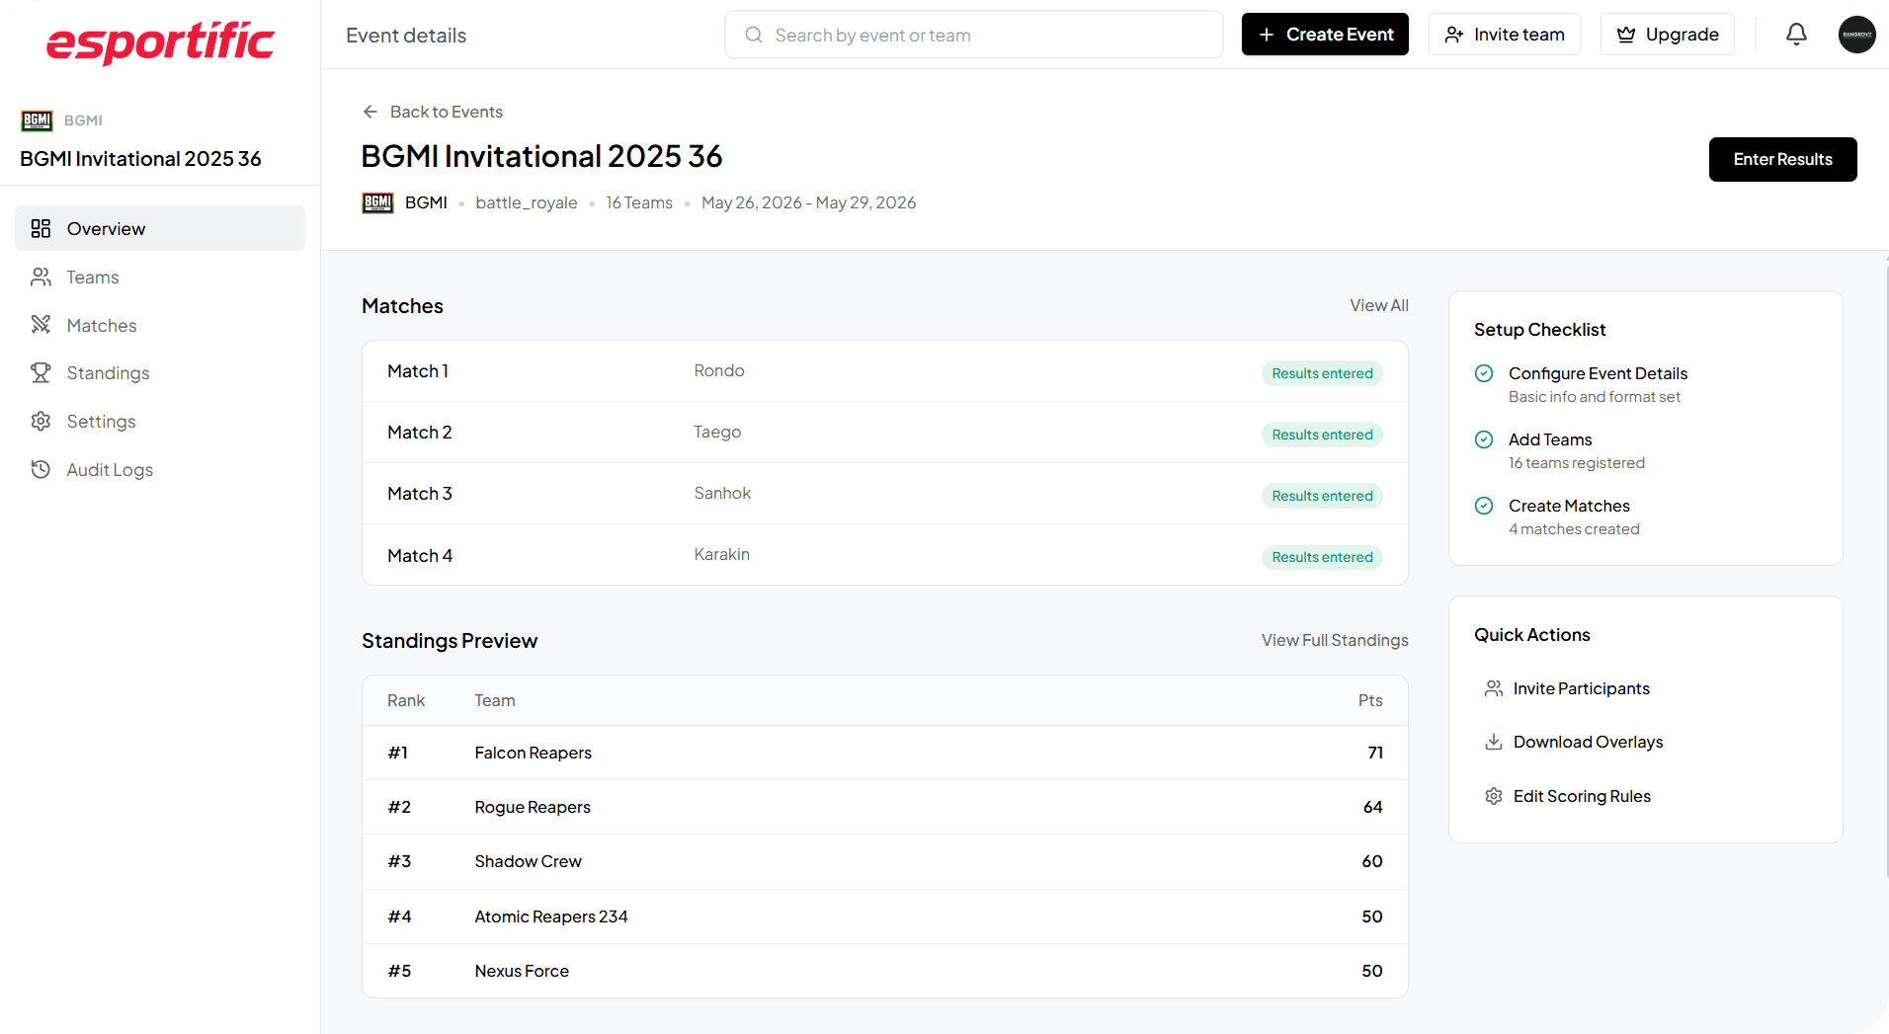Click Create Matches checklist item
Image resolution: width=1889 pixels, height=1034 pixels.
point(1557,517)
